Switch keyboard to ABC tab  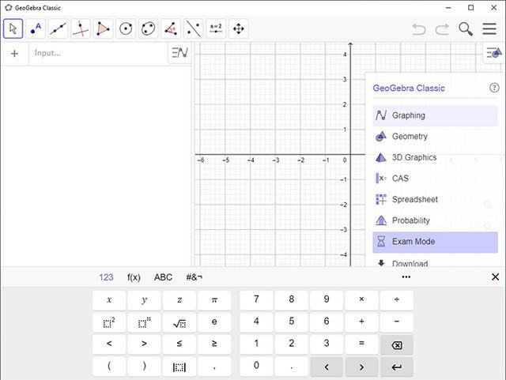[x=163, y=277]
